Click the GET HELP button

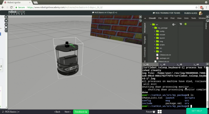(x=196, y=111)
